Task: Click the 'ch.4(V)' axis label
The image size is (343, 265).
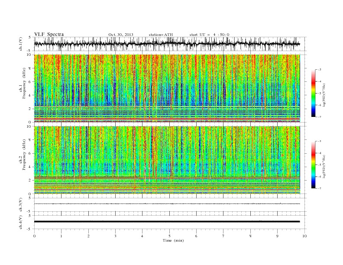Action: 20,222
